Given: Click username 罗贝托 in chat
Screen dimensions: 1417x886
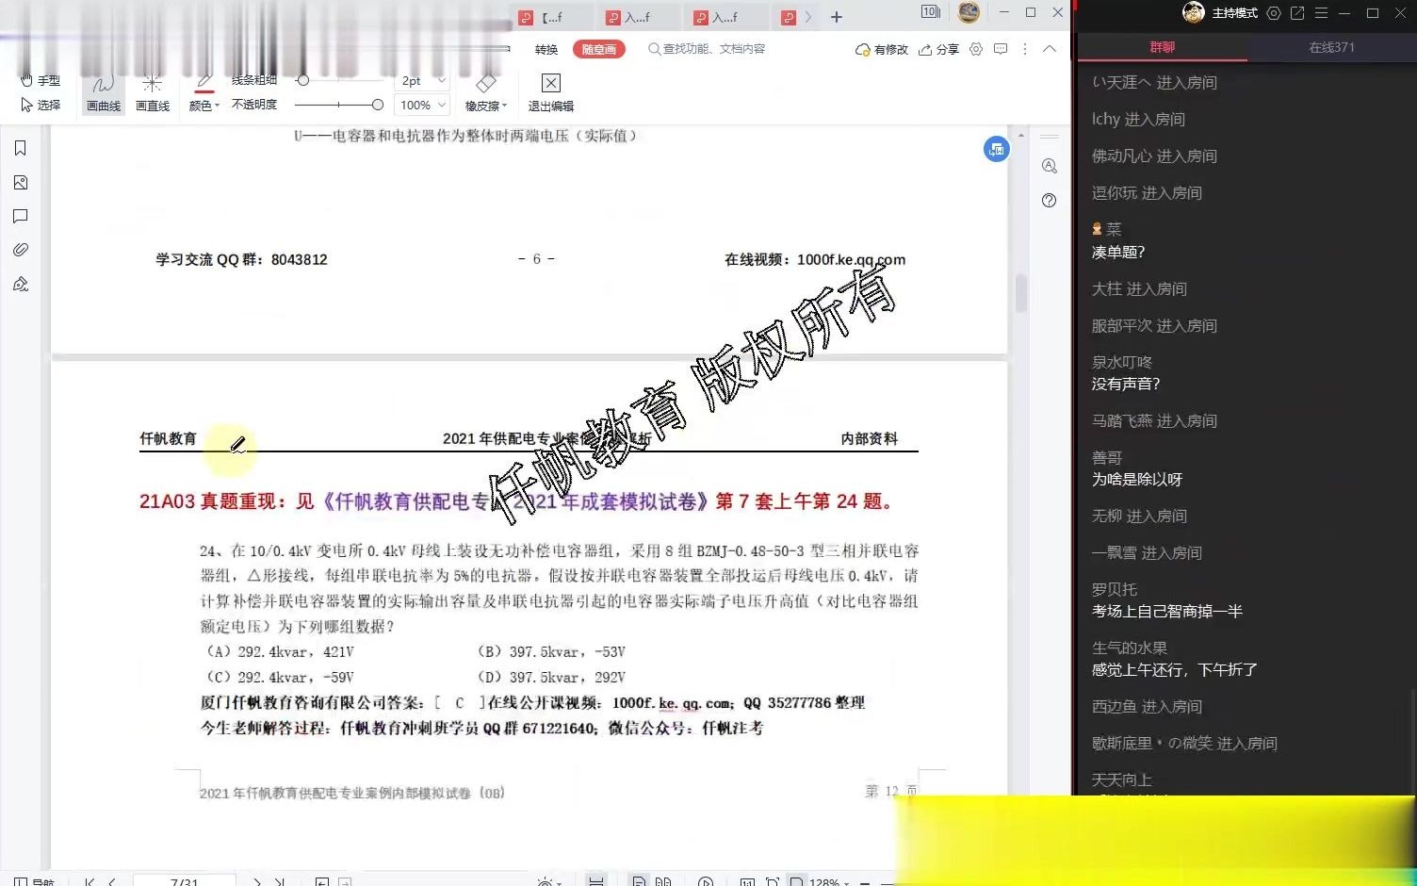Looking at the screenshot, I should pyautogui.click(x=1115, y=589).
